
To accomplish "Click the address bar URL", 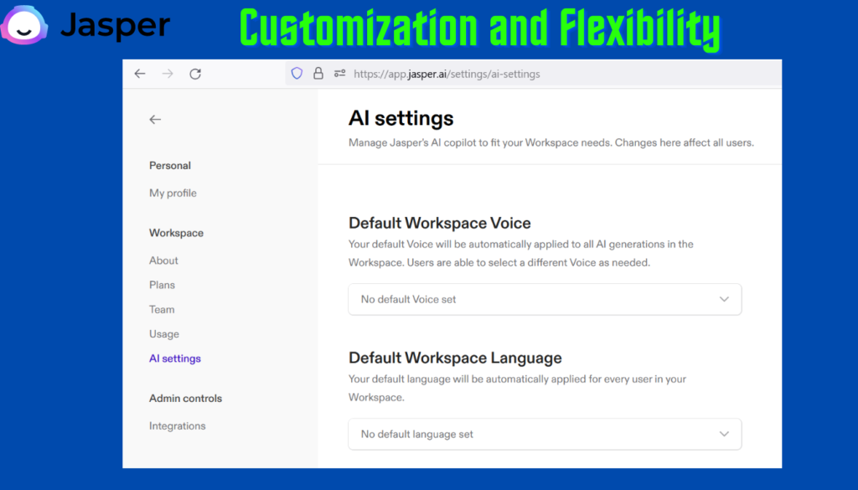I will 447,74.
